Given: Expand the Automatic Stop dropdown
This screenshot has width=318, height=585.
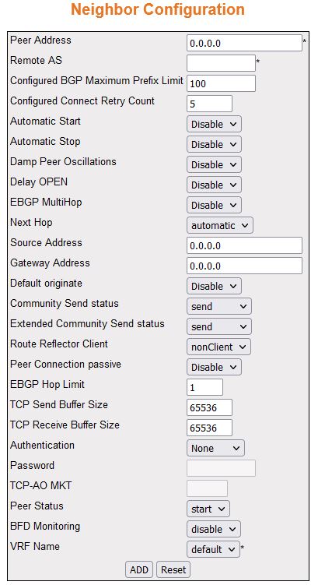Looking at the screenshot, I should tap(214, 144).
